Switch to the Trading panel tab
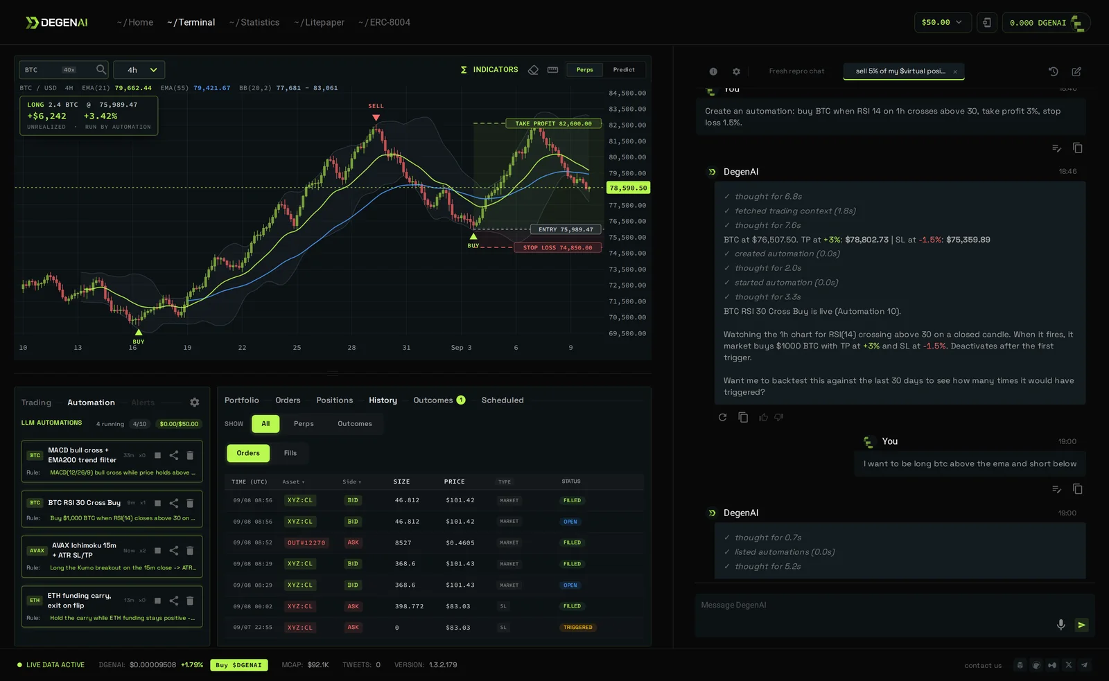The width and height of the screenshot is (1109, 681). coord(36,403)
